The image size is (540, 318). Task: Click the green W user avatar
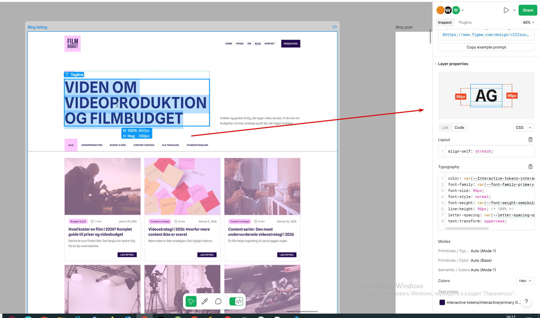point(456,10)
